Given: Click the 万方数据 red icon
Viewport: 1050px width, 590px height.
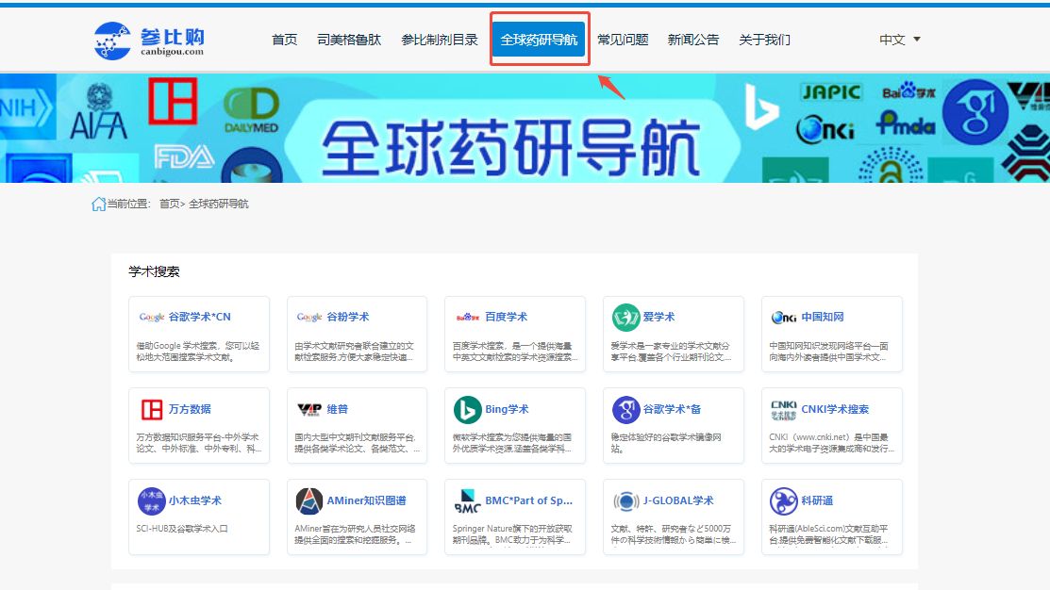Looking at the screenshot, I should 152,409.
